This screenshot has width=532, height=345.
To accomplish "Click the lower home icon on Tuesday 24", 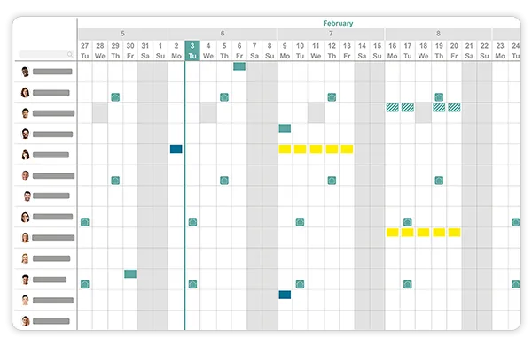I will [x=516, y=284].
